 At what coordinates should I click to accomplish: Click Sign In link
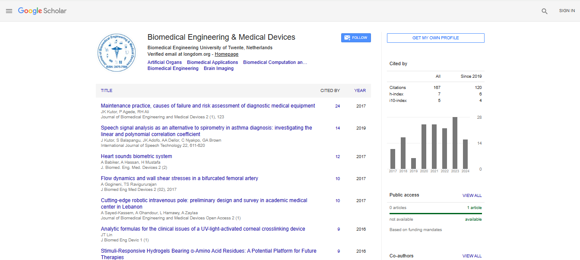567,11
